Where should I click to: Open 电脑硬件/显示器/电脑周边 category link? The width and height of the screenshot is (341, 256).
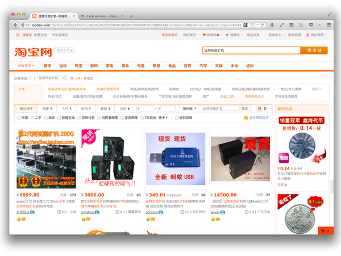[x=66, y=89]
